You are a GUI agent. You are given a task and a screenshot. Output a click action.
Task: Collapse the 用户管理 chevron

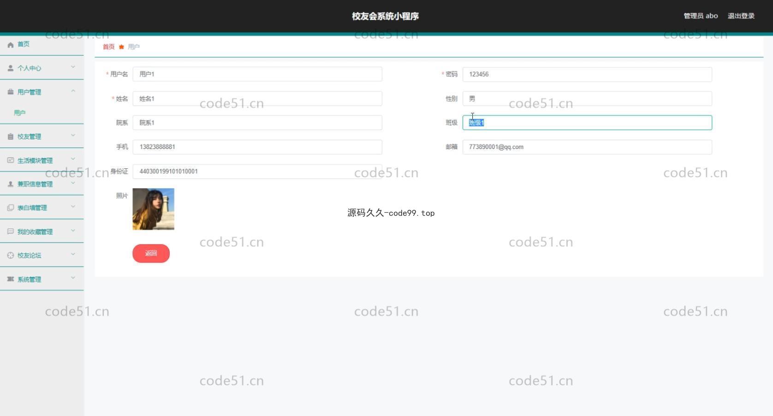73,91
